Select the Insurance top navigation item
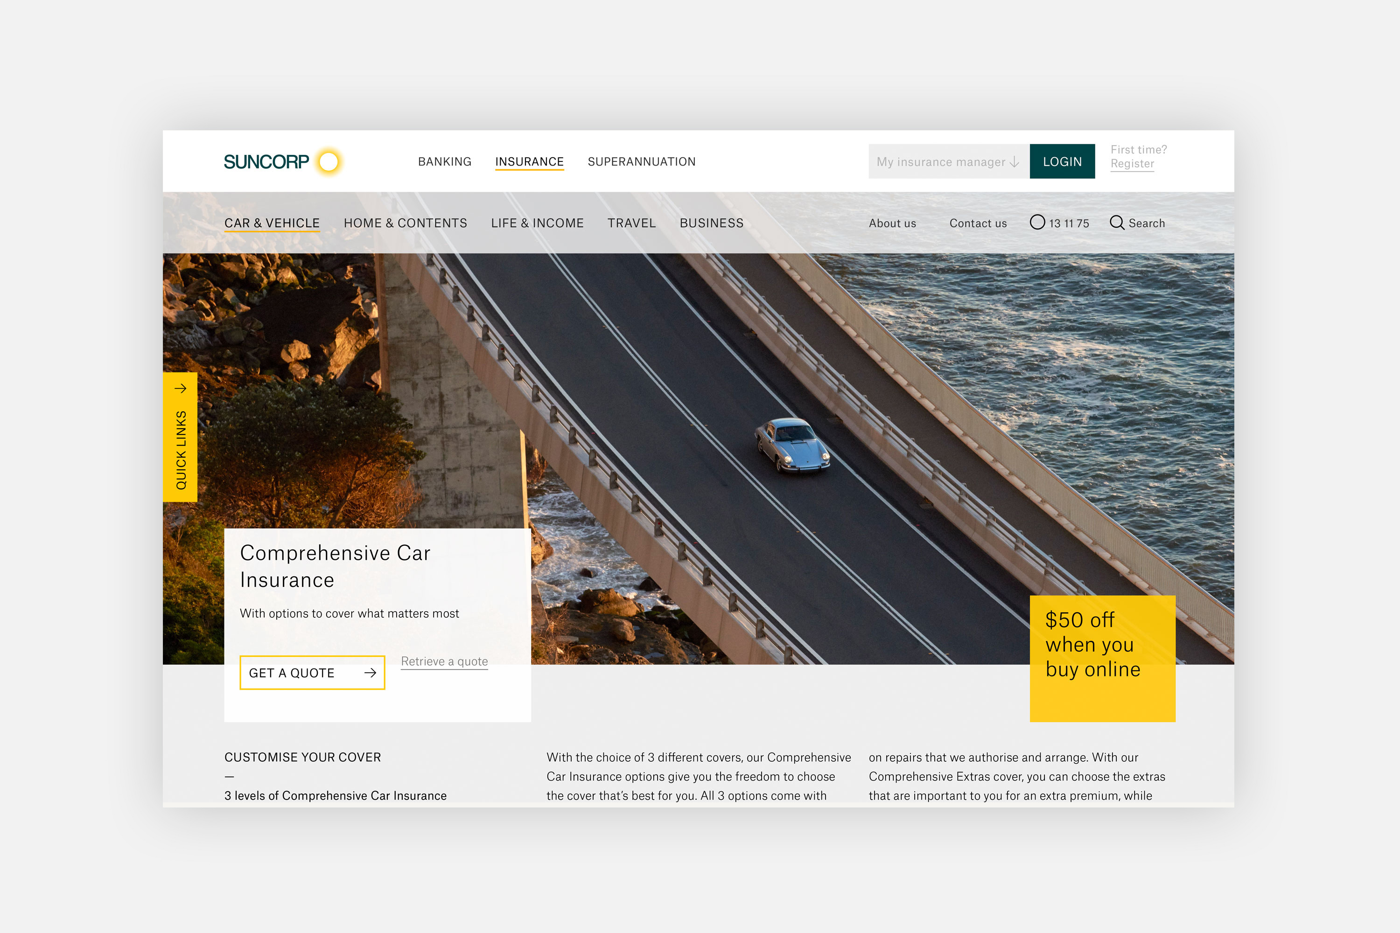 click(x=529, y=162)
